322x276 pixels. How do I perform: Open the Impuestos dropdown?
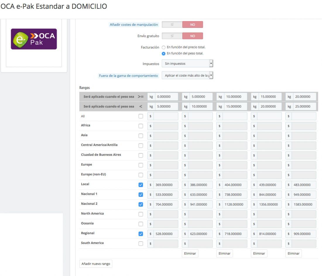click(187, 64)
